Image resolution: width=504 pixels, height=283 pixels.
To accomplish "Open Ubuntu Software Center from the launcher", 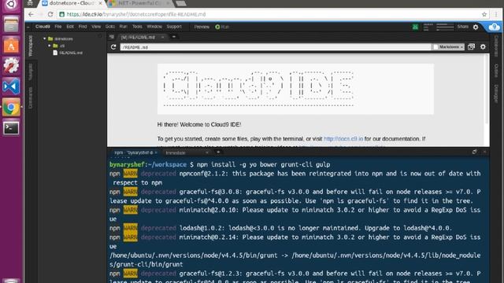I will [11, 46].
